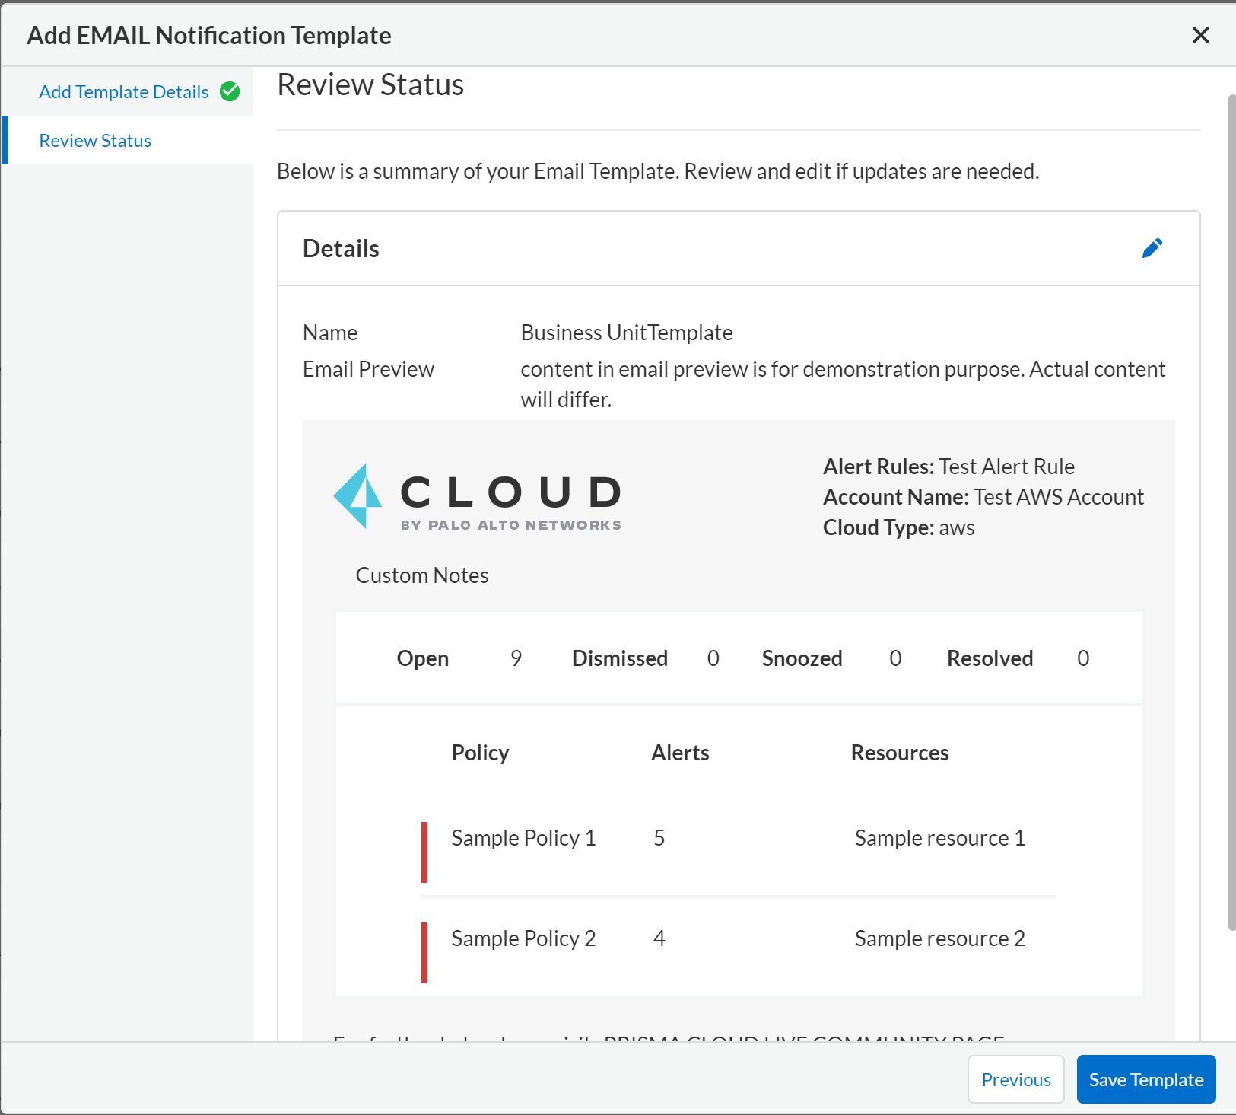Image resolution: width=1236 pixels, height=1115 pixels.
Task: Click the Business UnitTemplate name value
Action: point(627,333)
